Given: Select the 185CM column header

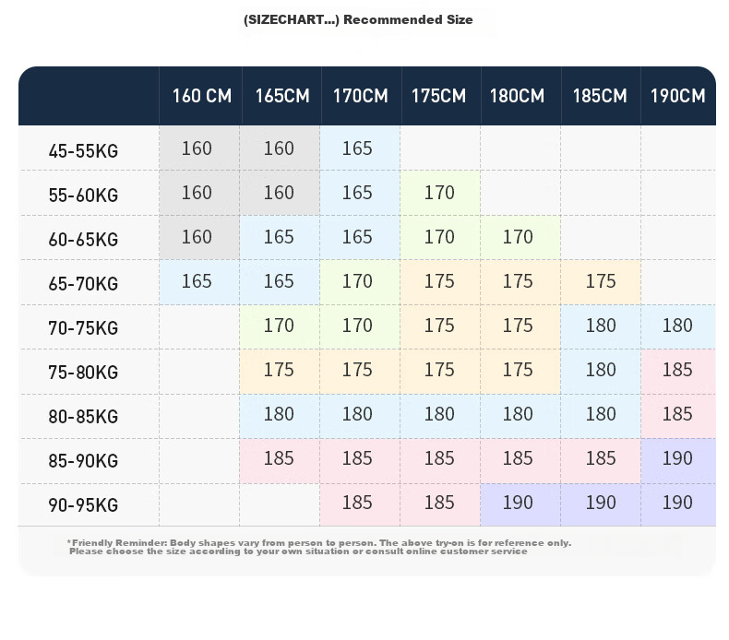Looking at the screenshot, I should pyautogui.click(x=600, y=96).
